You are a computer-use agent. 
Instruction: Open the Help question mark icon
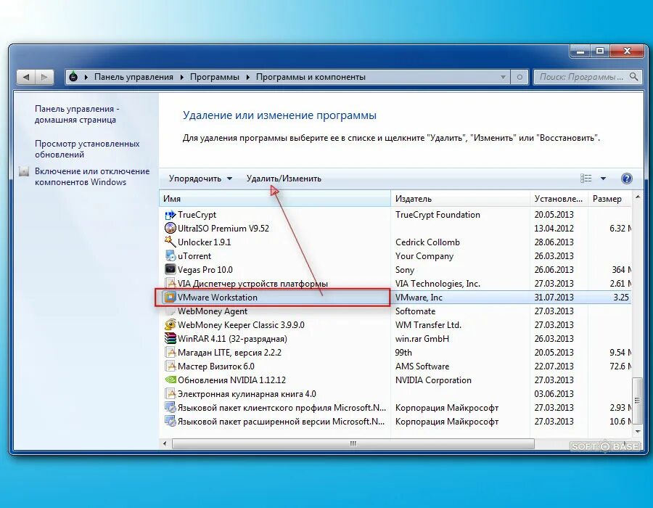tap(625, 178)
